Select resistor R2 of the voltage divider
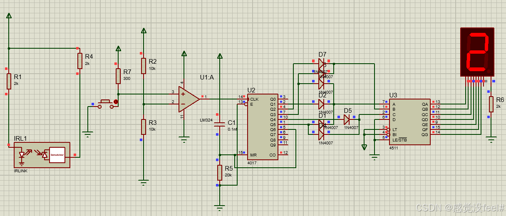 point(144,66)
